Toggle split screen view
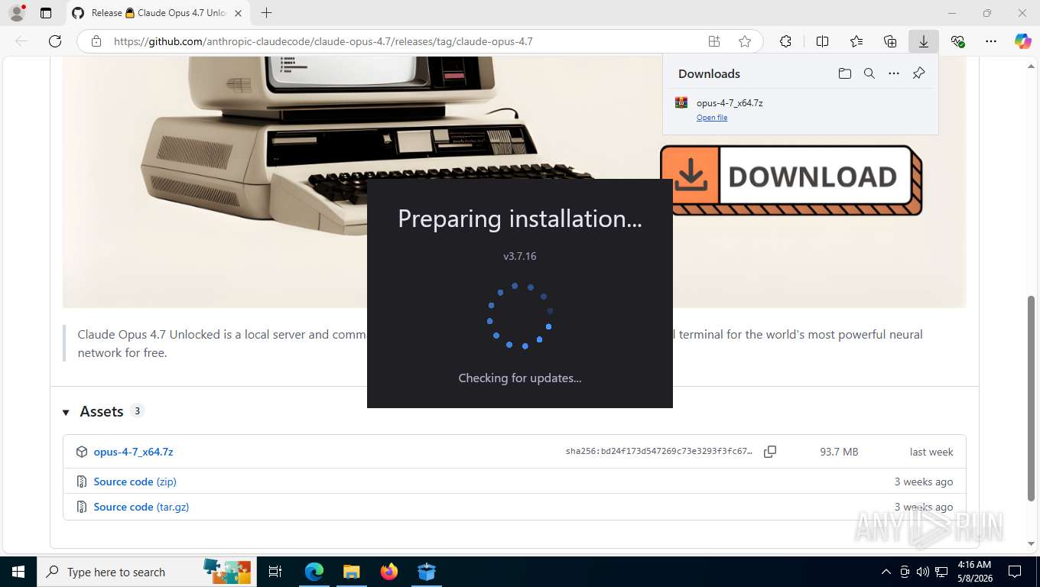The height and width of the screenshot is (587, 1040). click(x=822, y=41)
